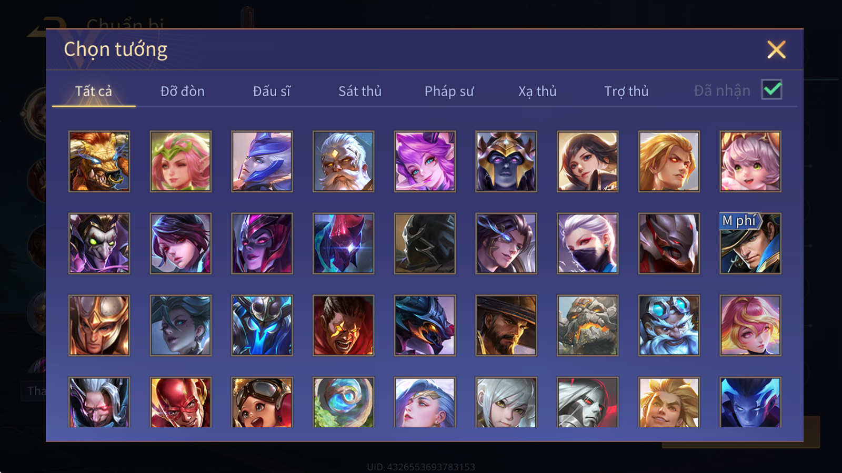
Task: Select the pink-haired girl with animal ears
Action: [x=750, y=161]
